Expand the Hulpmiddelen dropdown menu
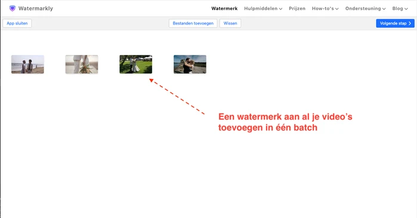Screen dimensions: 417x218 tap(263, 8)
